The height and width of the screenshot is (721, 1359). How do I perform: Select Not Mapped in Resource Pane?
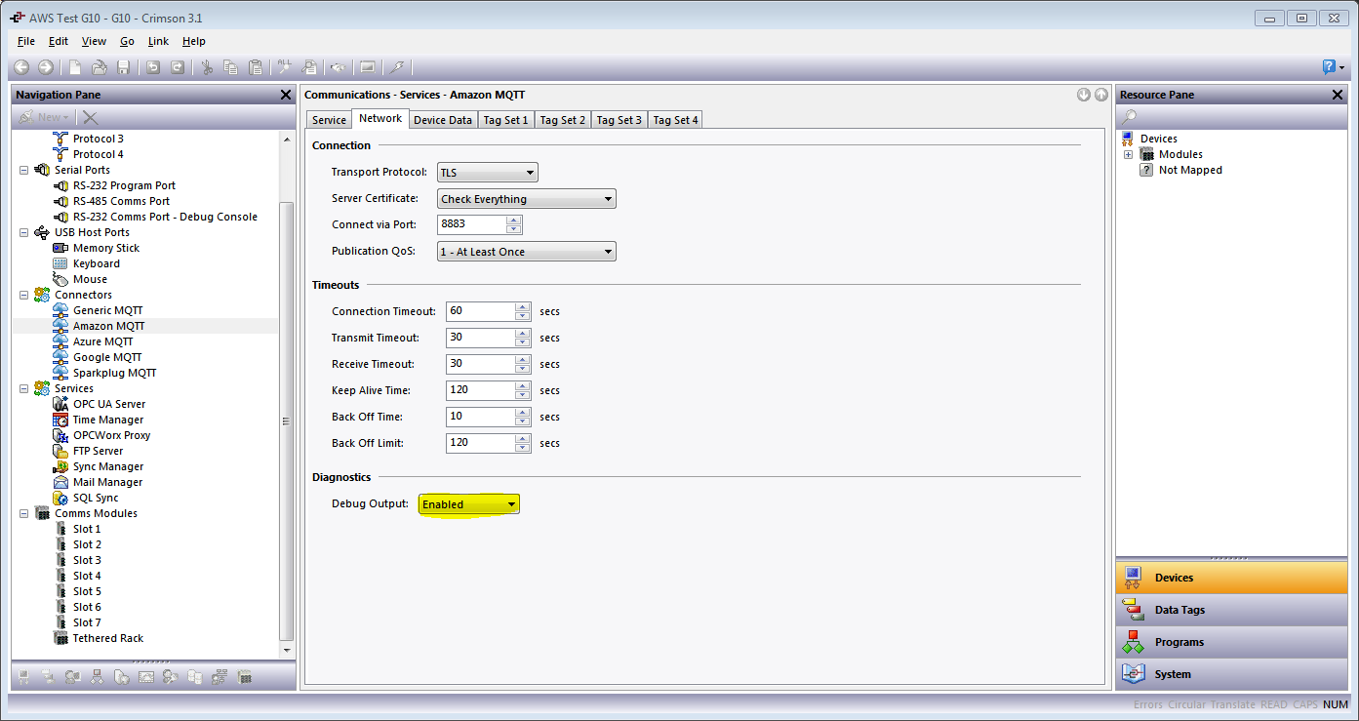point(1190,170)
